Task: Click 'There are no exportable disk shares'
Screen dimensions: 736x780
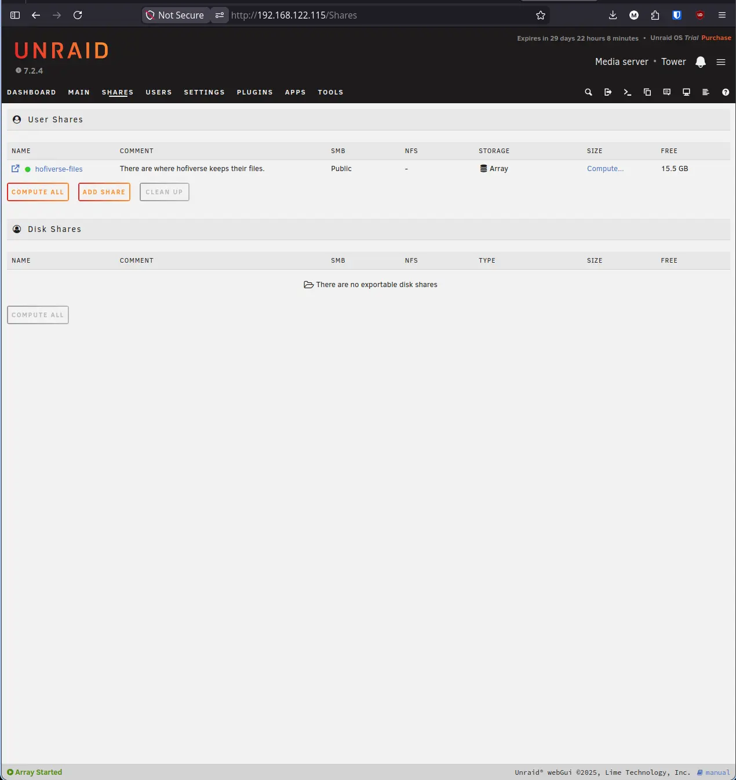Action: [x=377, y=285]
